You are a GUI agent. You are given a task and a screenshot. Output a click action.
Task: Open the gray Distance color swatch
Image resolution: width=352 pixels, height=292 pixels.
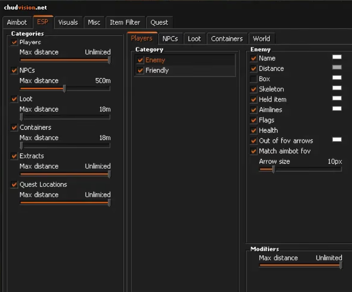[337, 68]
